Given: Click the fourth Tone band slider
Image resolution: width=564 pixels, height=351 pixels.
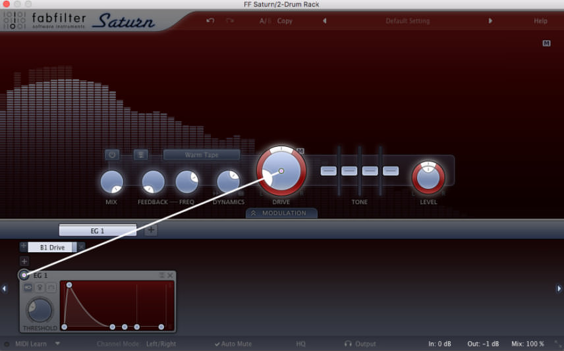Looking at the screenshot, I should (391, 171).
